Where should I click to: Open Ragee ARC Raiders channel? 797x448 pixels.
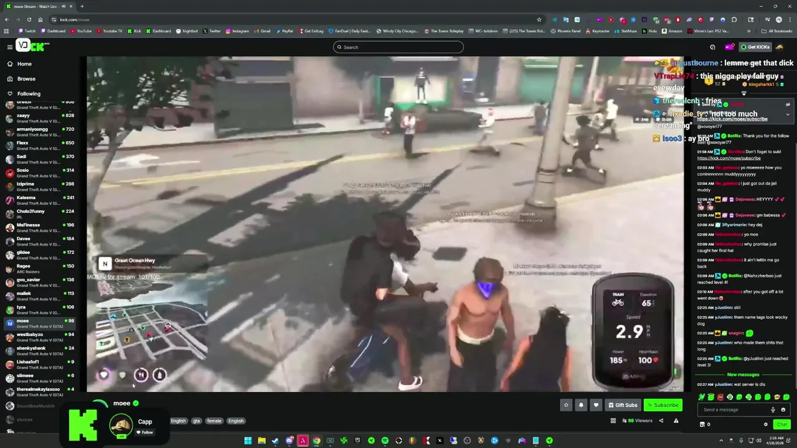pos(40,268)
